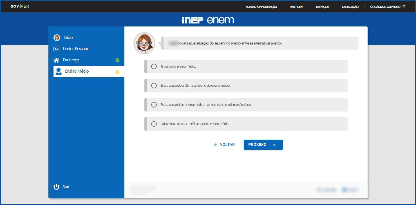This screenshot has width=416, height=205.
Task: Select "Estou cursando a última série/ano" radio
Action: pyautogui.click(x=154, y=86)
